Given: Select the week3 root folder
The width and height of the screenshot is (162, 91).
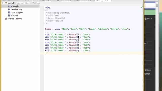Looking at the screenshot, I should (11, 3).
